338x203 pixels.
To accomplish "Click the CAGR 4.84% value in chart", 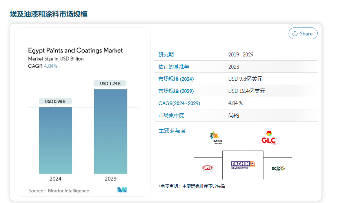I will [51, 66].
